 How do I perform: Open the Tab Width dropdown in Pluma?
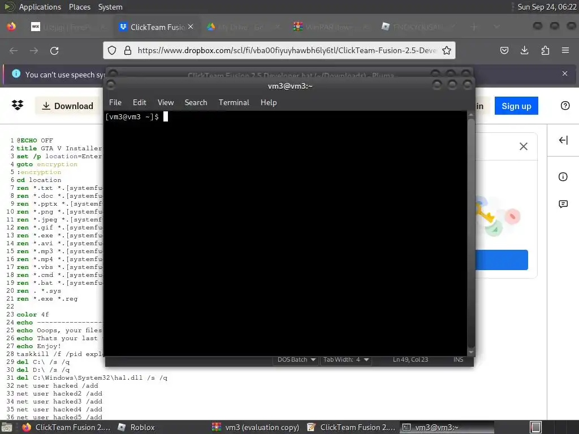346,360
